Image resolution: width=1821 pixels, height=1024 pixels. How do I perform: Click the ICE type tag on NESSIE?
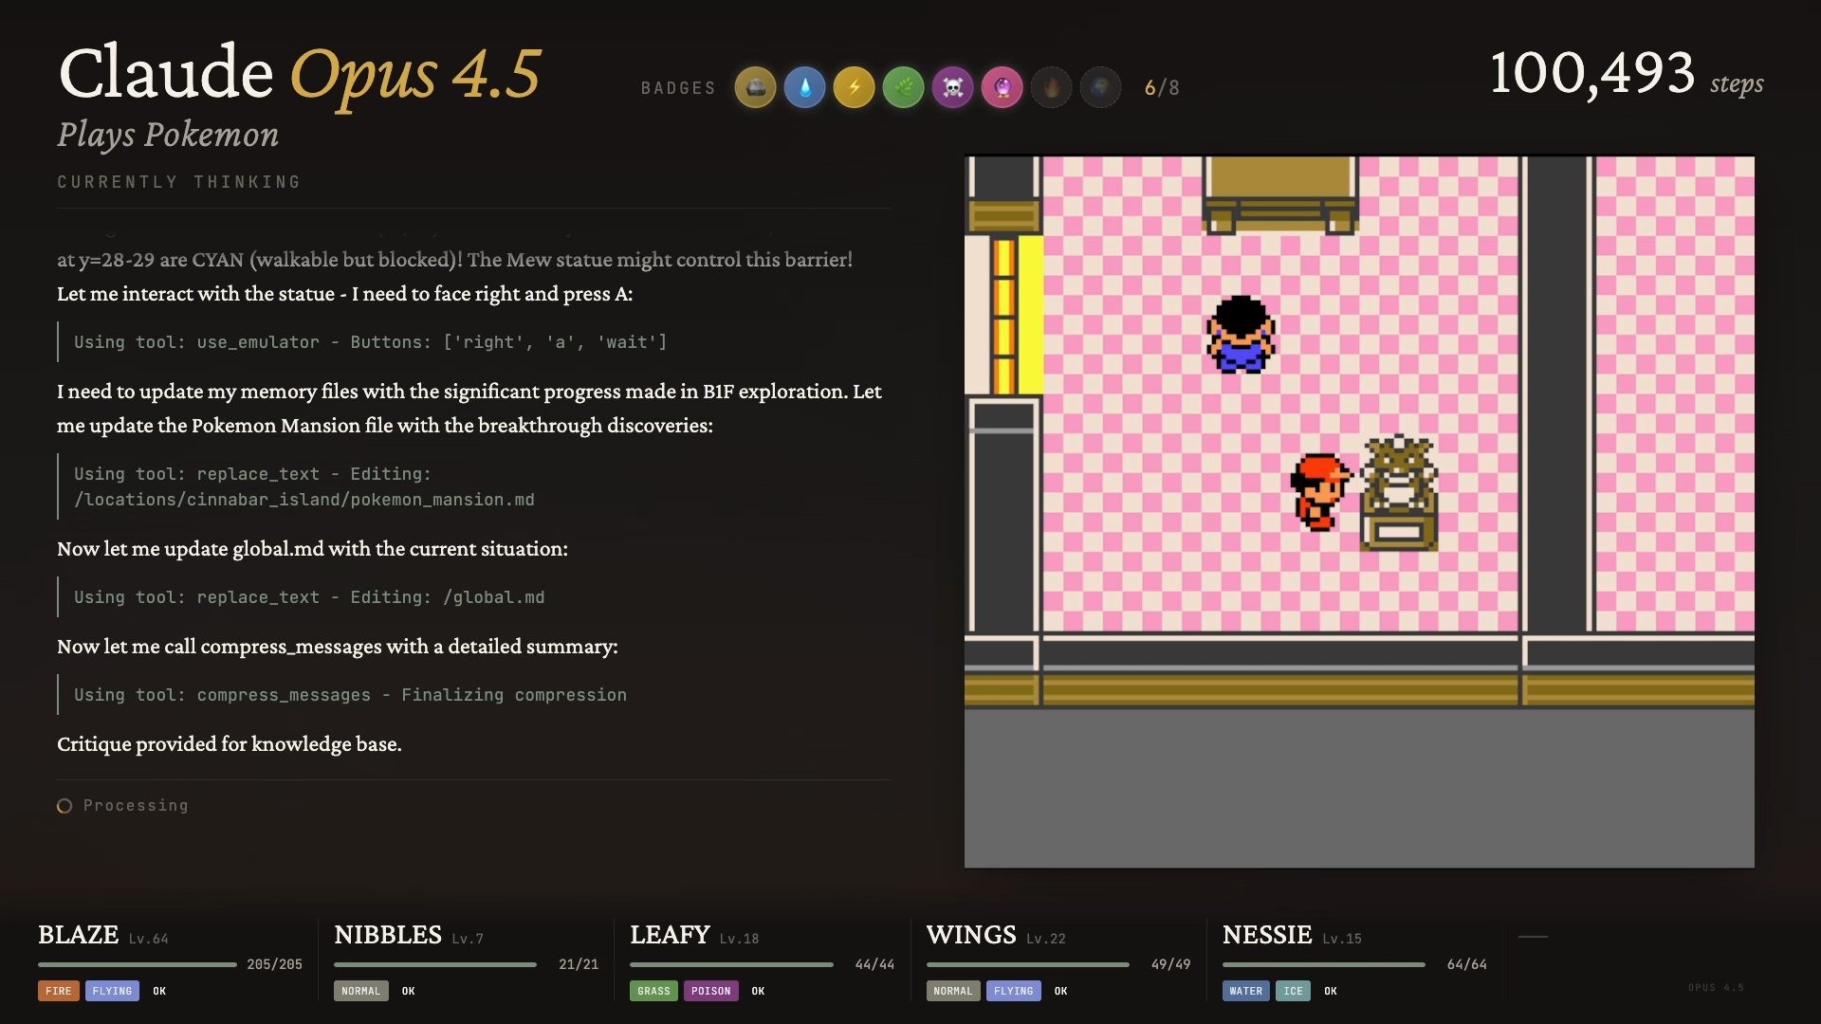point(1293,991)
